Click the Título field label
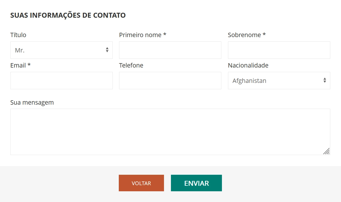The width and height of the screenshot is (341, 202). tap(18, 35)
